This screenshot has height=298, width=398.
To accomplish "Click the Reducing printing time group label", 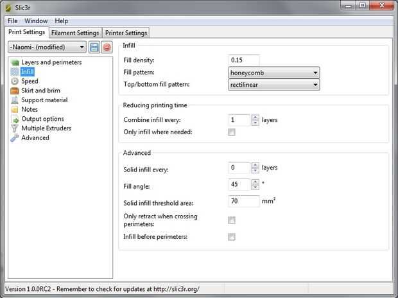I will pyautogui.click(x=155, y=105).
